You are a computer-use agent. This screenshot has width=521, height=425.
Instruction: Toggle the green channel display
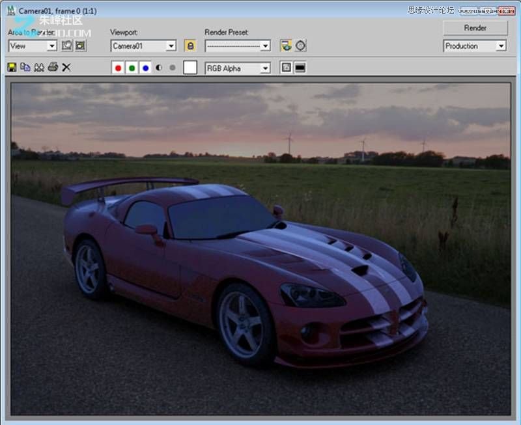[x=132, y=68]
